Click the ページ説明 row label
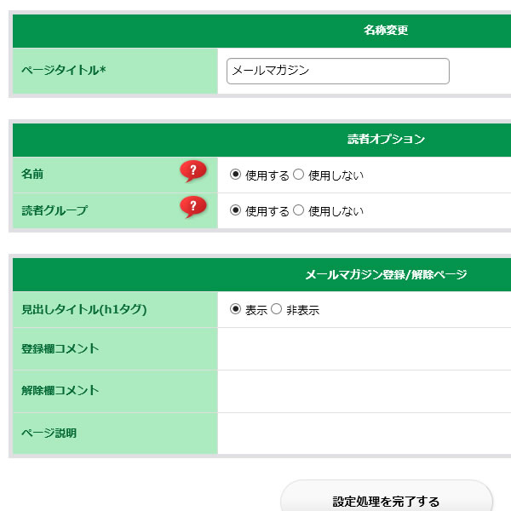511x511 pixels. pos(49,433)
